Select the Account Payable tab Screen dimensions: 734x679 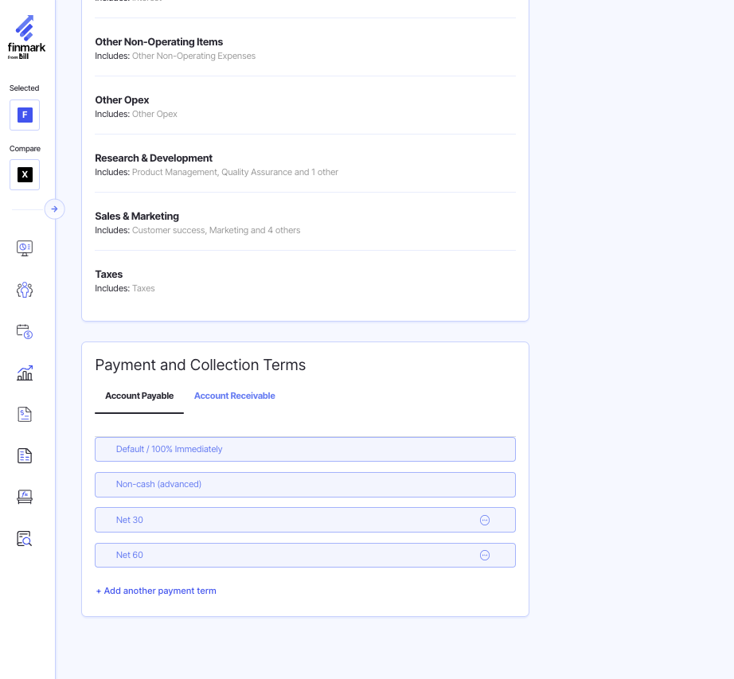[139, 396]
